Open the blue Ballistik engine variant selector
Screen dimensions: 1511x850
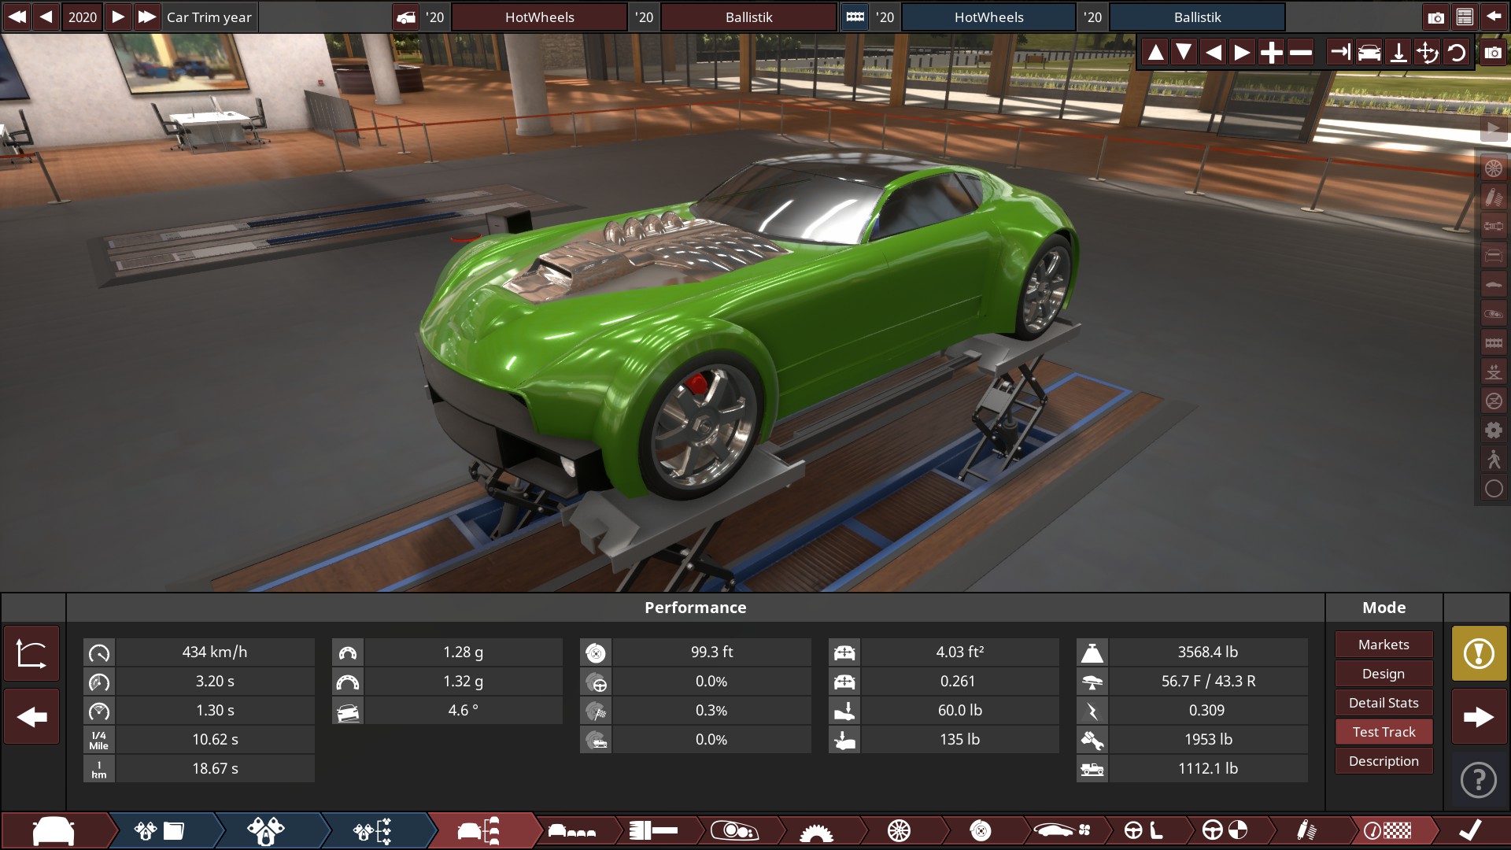[x=1197, y=17]
